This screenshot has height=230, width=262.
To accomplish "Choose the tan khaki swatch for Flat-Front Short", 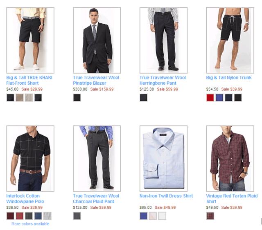I will [20, 98].
